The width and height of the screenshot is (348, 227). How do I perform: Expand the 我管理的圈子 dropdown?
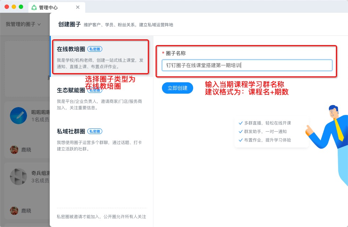point(23,24)
